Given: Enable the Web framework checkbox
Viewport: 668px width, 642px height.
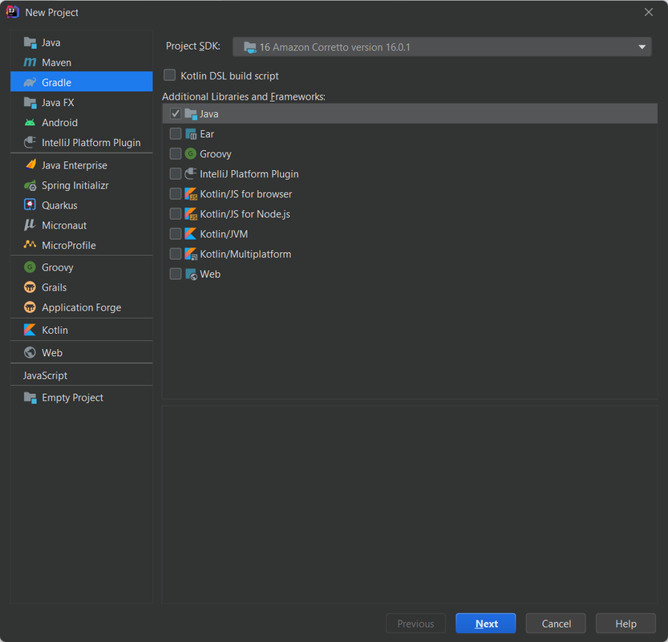Looking at the screenshot, I should (175, 274).
